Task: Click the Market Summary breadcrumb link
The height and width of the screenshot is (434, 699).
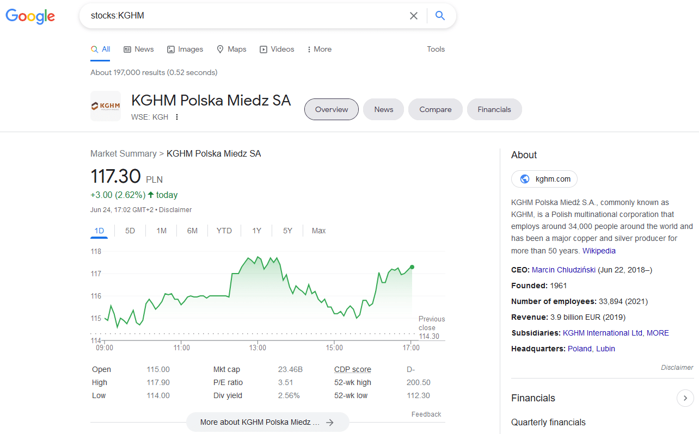Action: pos(124,154)
